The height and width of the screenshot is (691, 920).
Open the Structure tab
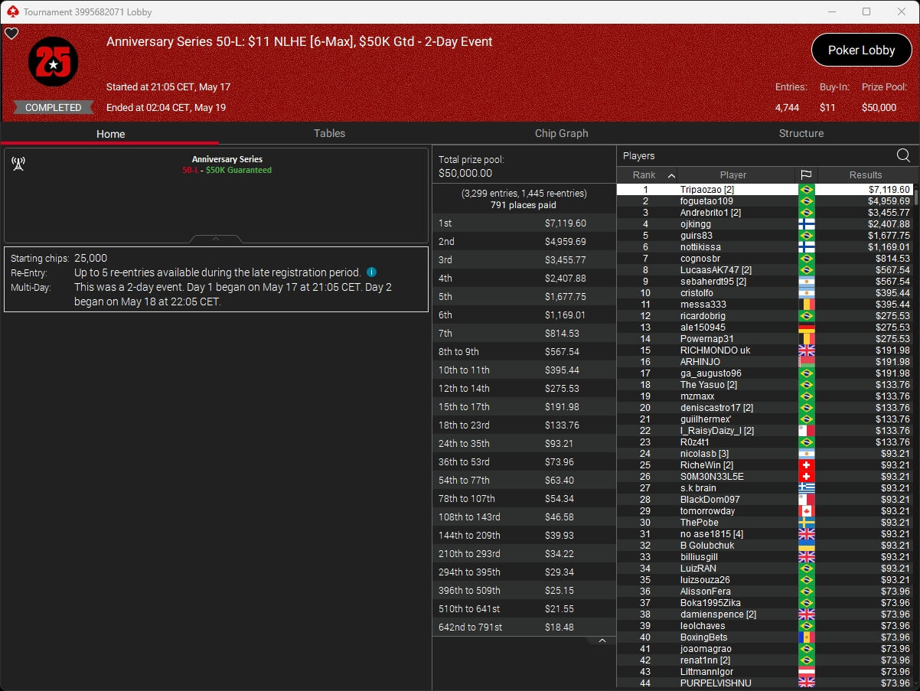click(x=801, y=133)
